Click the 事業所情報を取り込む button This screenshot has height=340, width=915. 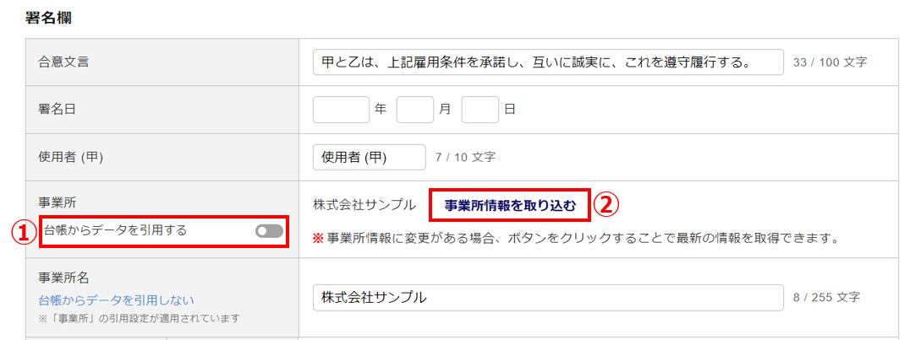coord(510,205)
